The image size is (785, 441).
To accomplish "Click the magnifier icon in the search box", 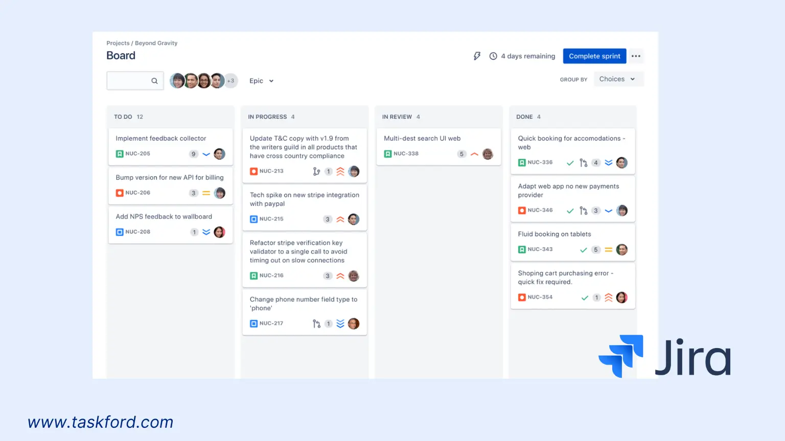I will [154, 81].
